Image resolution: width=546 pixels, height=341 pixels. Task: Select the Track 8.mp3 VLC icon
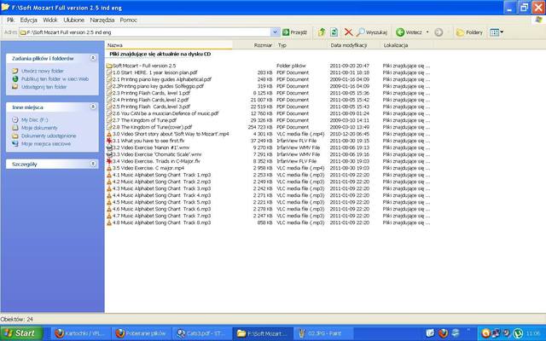click(109, 223)
